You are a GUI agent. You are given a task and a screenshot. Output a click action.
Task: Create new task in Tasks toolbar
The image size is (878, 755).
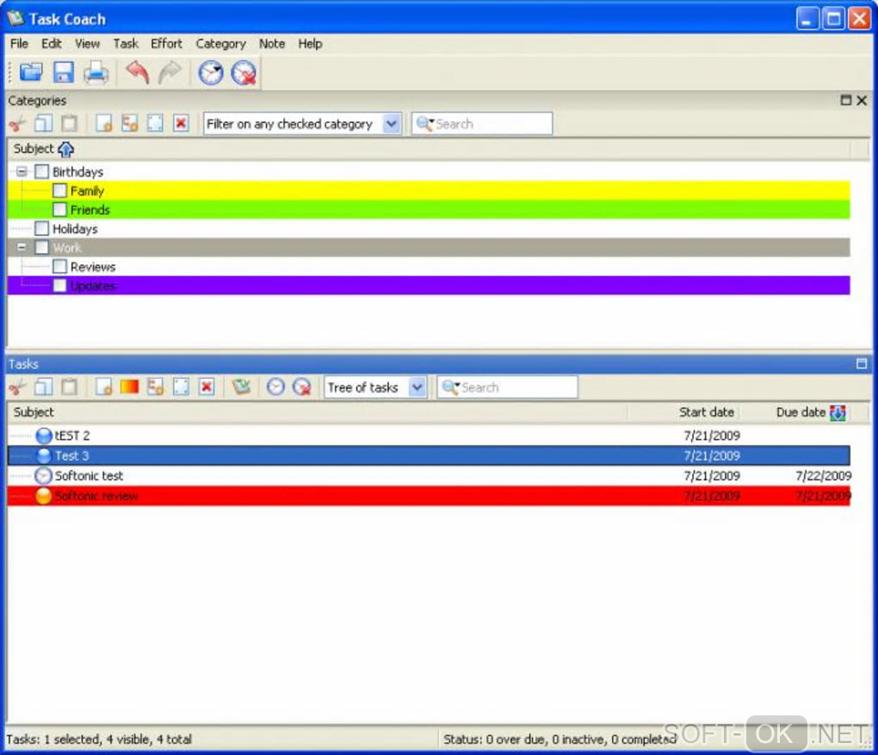pos(103,387)
